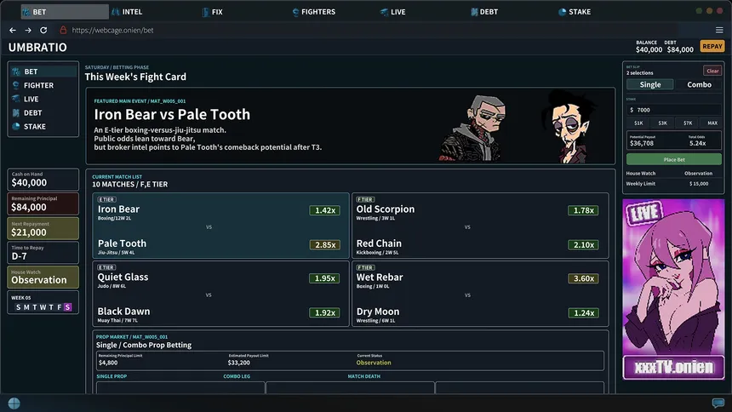
Task: Pick Red Chain at 2.10x odds
Action: [584, 245]
